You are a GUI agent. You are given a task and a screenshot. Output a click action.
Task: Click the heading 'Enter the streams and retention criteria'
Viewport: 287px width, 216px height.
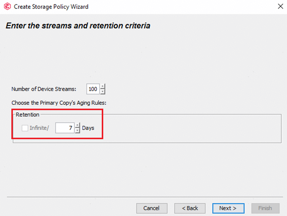[x=78, y=25]
